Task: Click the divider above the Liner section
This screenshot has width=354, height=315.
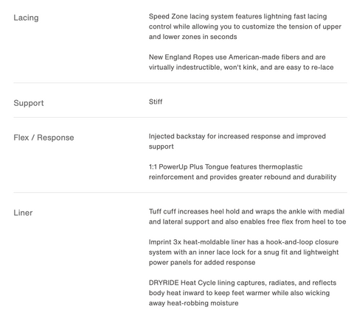Action: click(x=180, y=193)
